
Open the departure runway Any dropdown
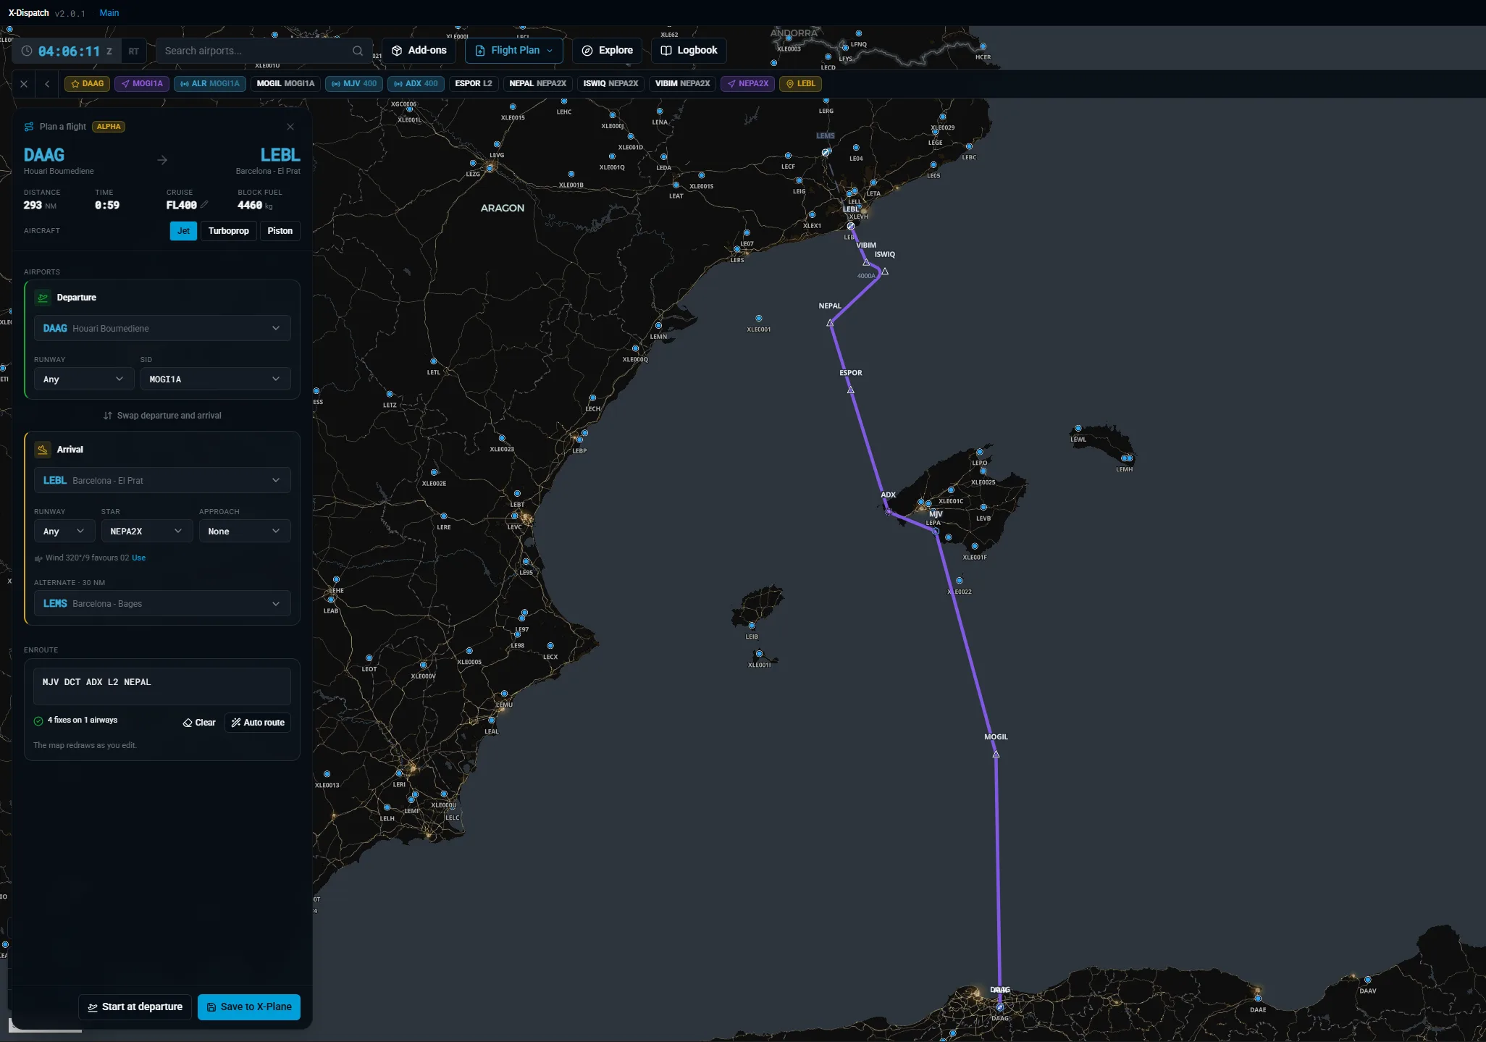83,379
